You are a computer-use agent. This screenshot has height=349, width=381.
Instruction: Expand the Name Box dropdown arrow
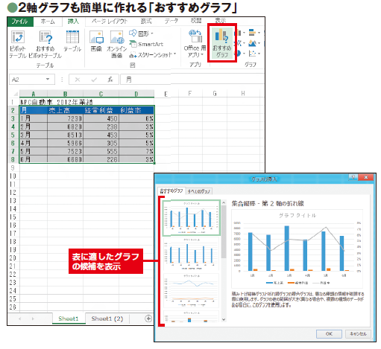[x=48, y=80]
